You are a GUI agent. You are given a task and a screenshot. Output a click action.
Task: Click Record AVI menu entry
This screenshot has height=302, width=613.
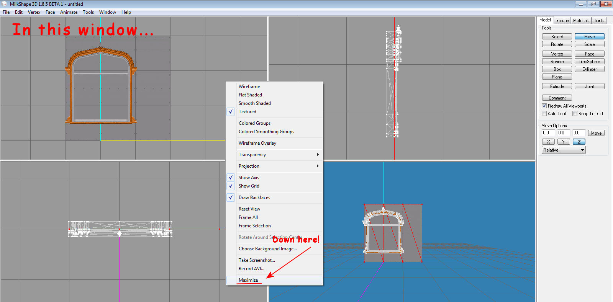[x=274, y=269]
